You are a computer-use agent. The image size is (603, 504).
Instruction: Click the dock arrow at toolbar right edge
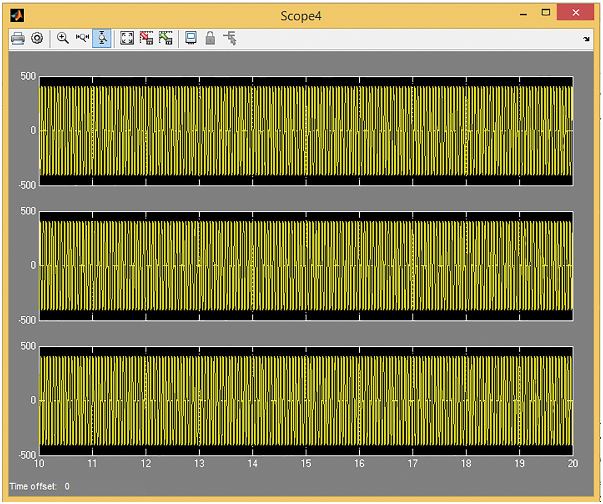pos(586,39)
